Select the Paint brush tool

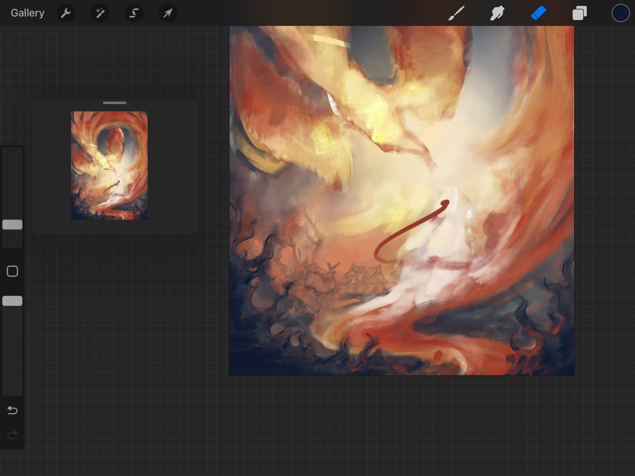(456, 13)
